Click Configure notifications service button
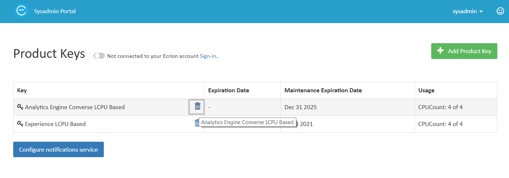The image size is (509, 178). click(58, 149)
